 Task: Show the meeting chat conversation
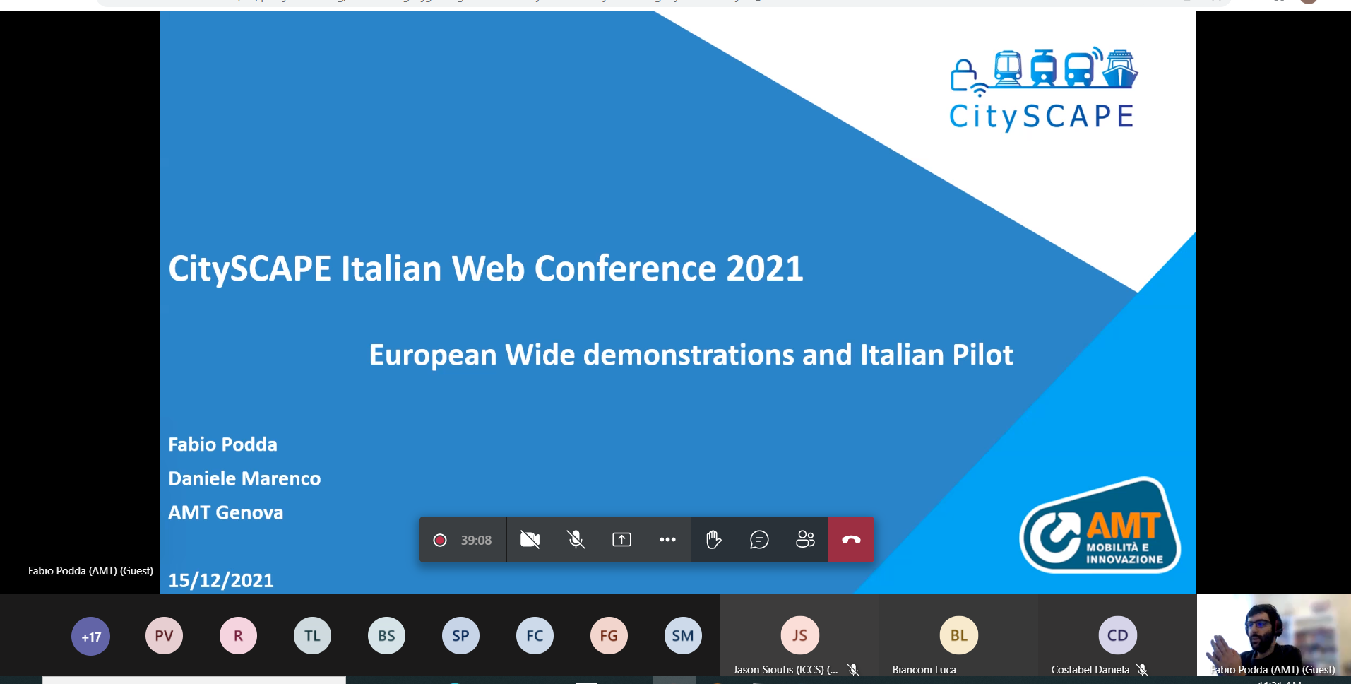pyautogui.click(x=759, y=540)
